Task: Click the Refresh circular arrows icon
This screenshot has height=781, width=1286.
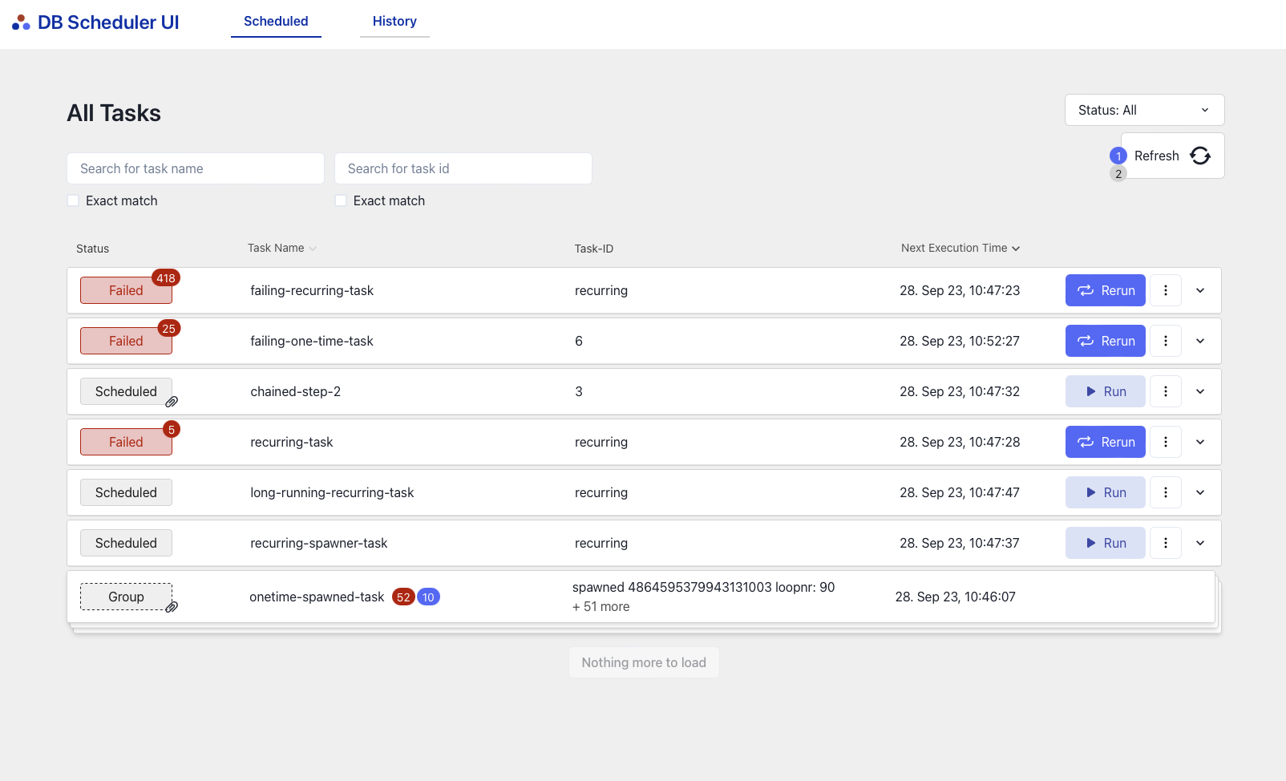Action: (1200, 156)
